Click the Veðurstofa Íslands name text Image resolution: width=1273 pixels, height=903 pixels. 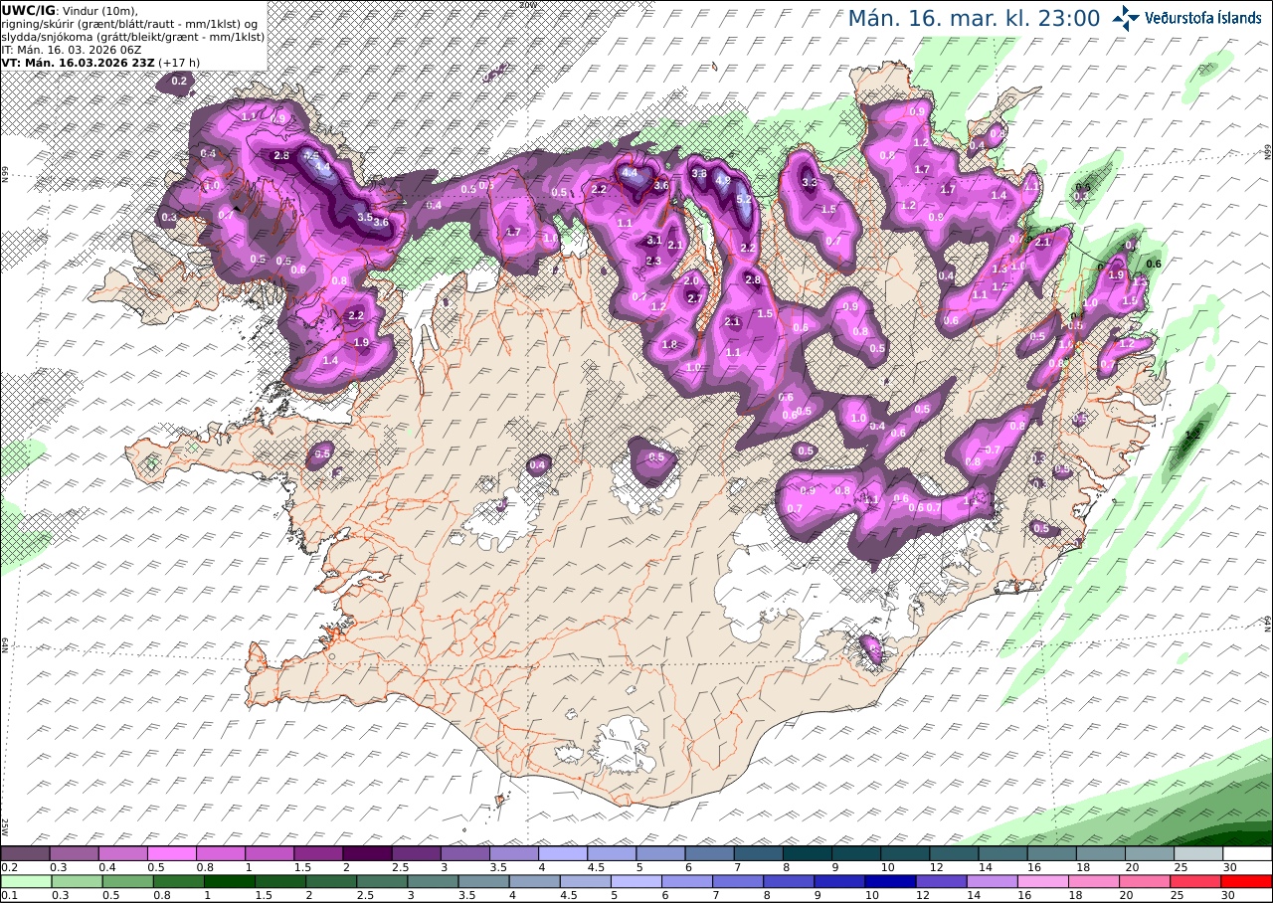[x=1203, y=18]
